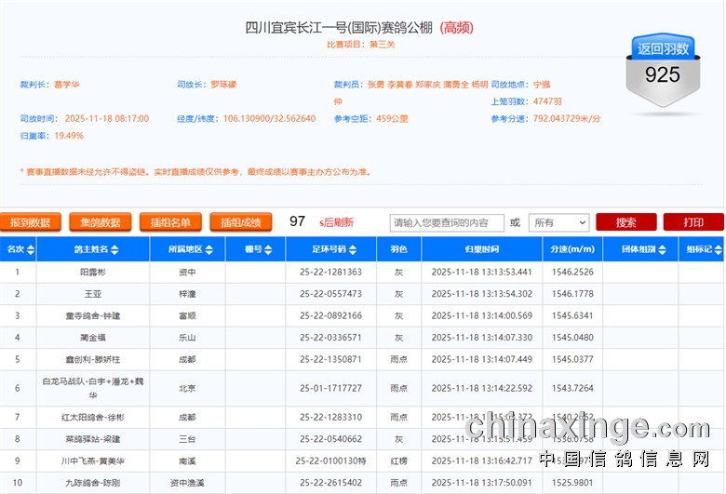Click the 归巢时间 column header

481,250
